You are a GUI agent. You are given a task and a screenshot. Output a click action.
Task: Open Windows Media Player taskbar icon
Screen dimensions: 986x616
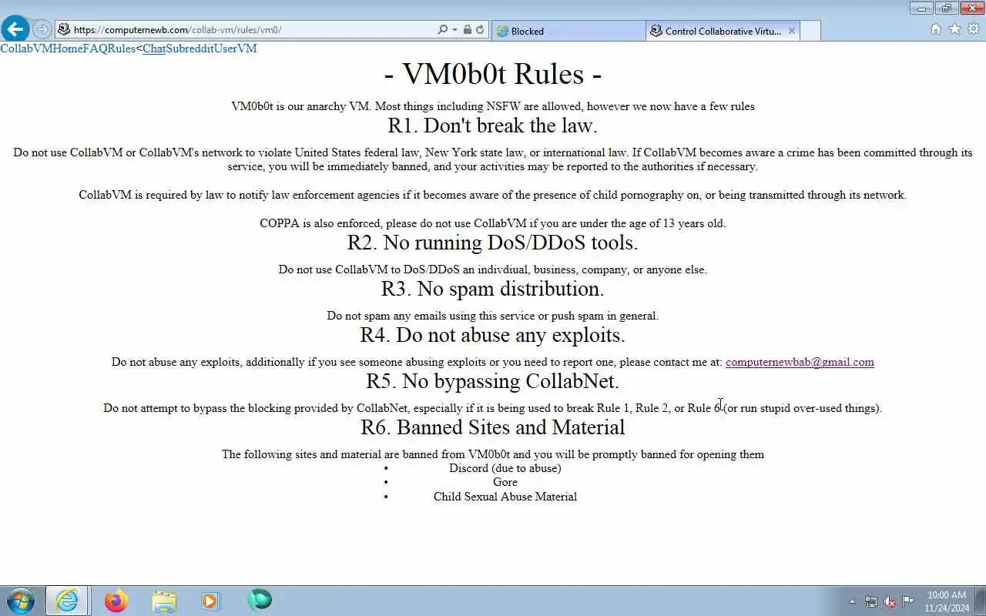pos(211,601)
